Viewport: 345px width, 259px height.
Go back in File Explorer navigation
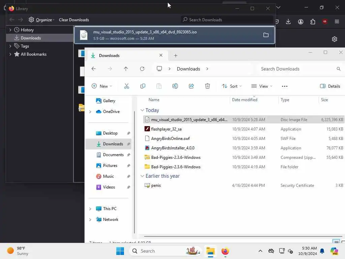94,69
